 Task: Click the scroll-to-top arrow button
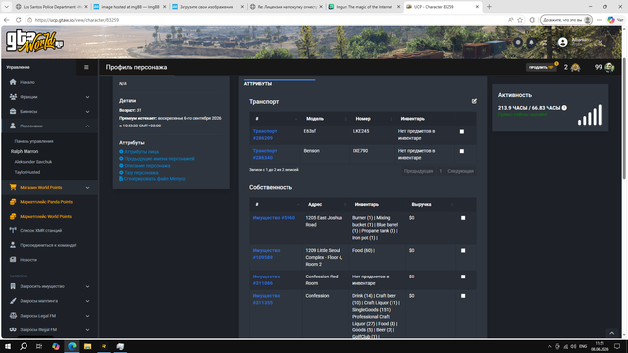pos(612,333)
